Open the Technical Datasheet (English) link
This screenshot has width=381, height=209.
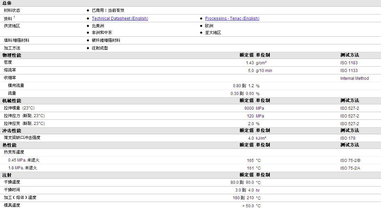pos(120,19)
